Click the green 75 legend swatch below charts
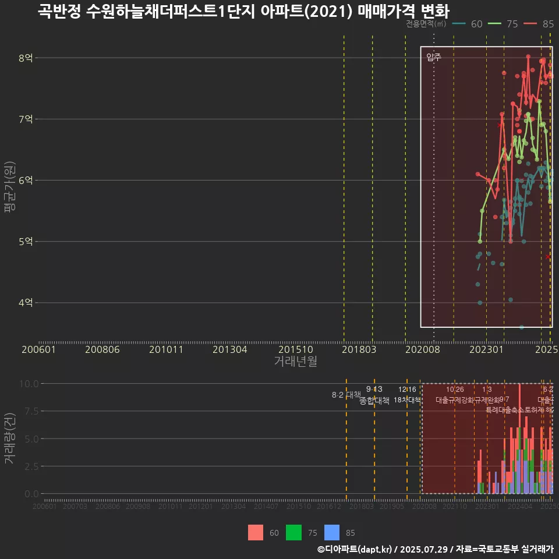 [x=293, y=532]
